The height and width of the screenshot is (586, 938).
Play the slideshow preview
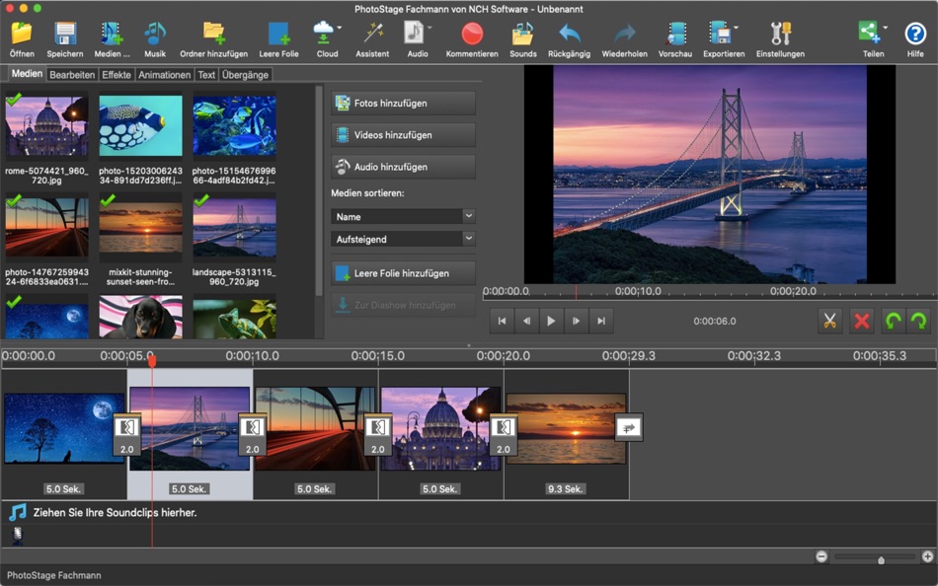point(551,321)
